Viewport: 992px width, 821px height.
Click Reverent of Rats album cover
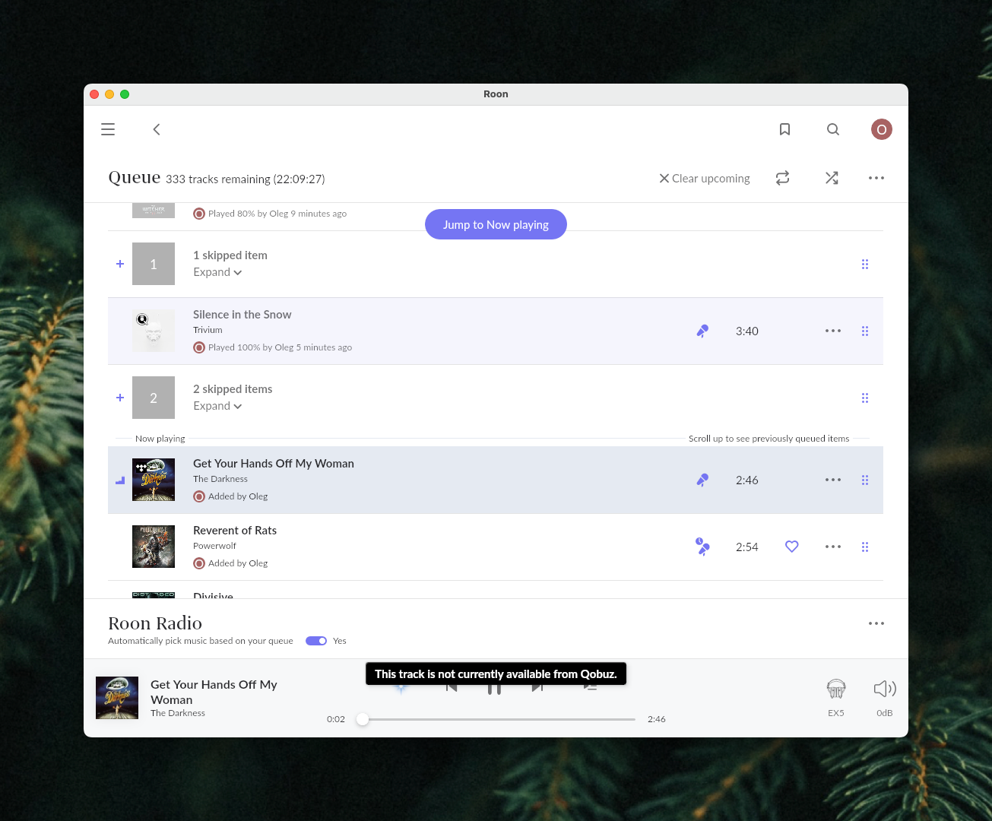click(154, 547)
